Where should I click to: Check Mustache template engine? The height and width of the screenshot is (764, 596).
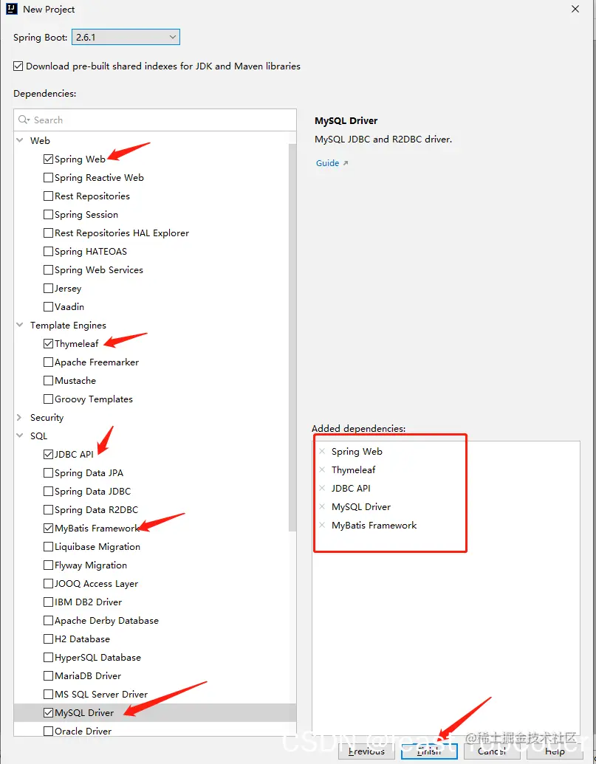pos(48,381)
